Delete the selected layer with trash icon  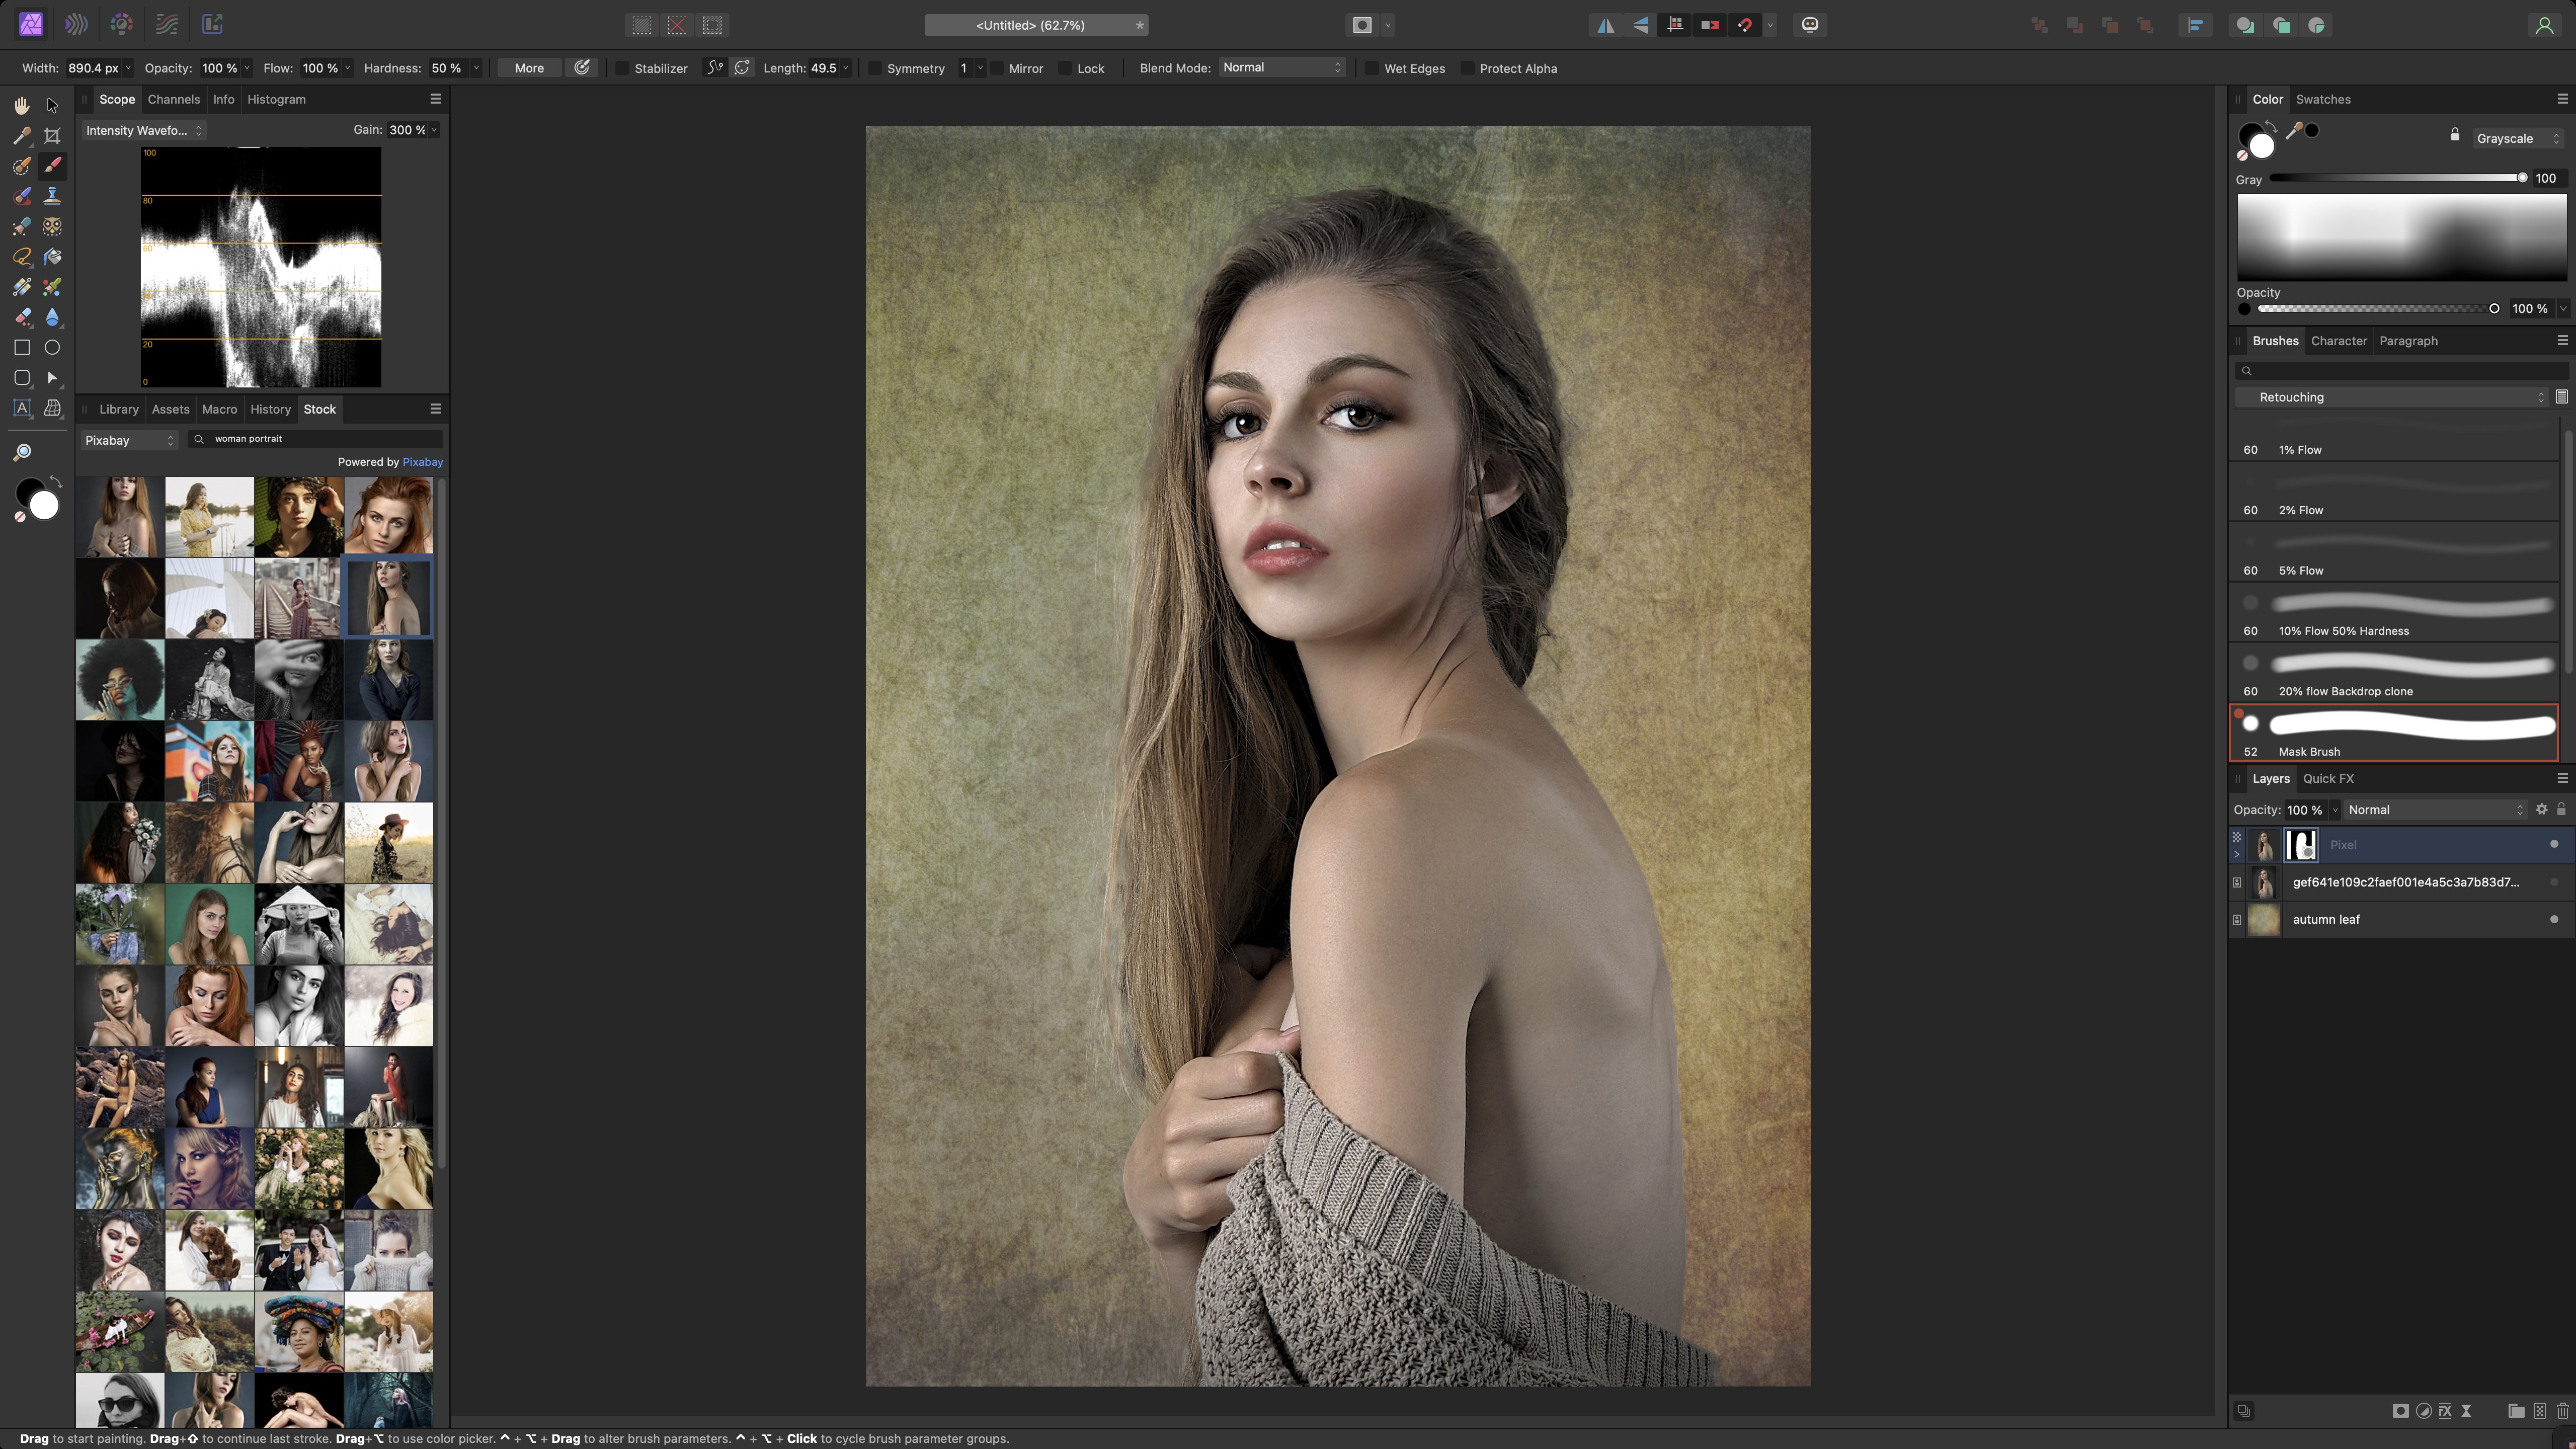[2563, 1411]
